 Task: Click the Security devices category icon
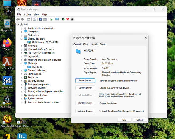point(25,81)
